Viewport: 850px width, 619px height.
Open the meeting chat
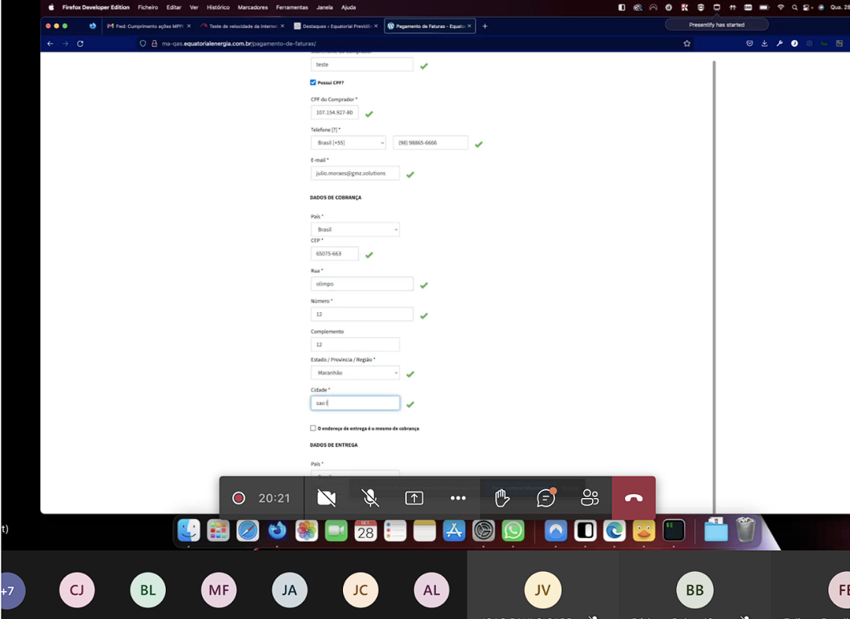[546, 497]
